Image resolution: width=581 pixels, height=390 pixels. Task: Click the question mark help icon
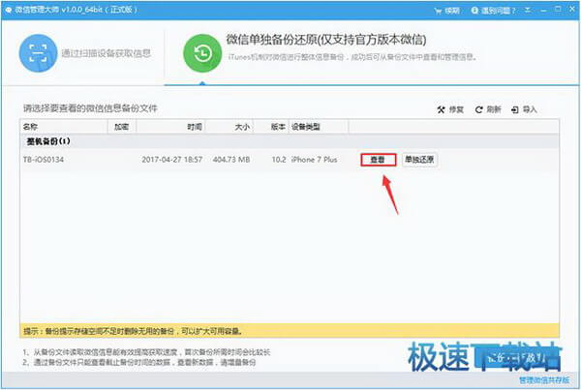474,11
